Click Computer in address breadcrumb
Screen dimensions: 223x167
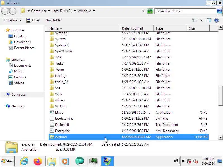pos(39,11)
